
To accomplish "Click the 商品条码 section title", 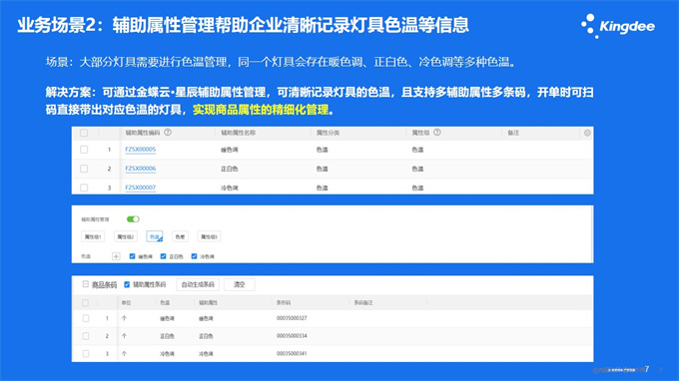I will (105, 284).
